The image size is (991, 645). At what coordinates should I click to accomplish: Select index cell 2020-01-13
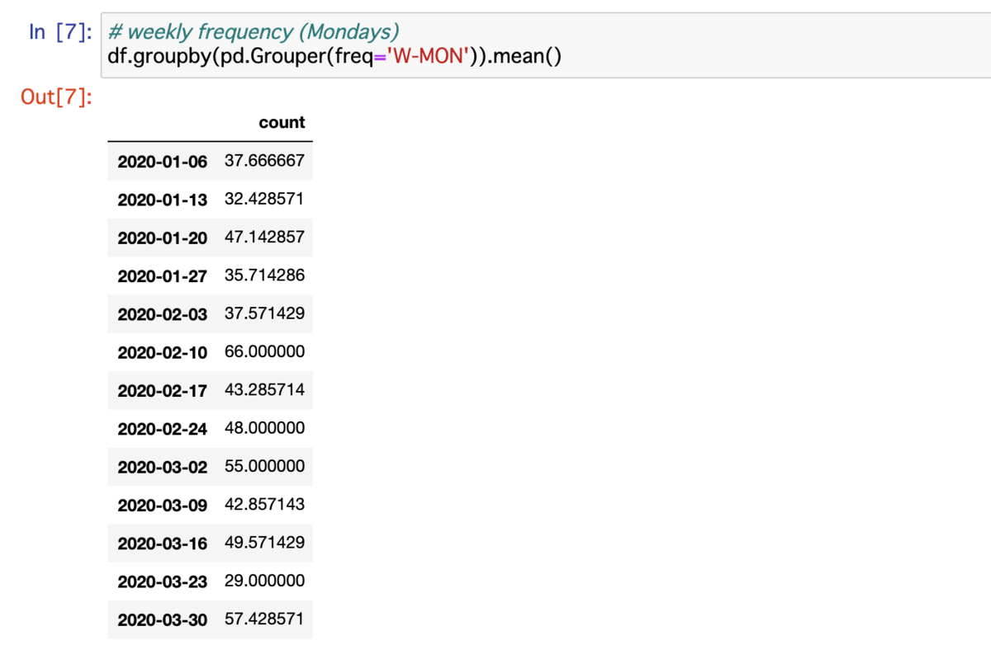click(x=163, y=200)
